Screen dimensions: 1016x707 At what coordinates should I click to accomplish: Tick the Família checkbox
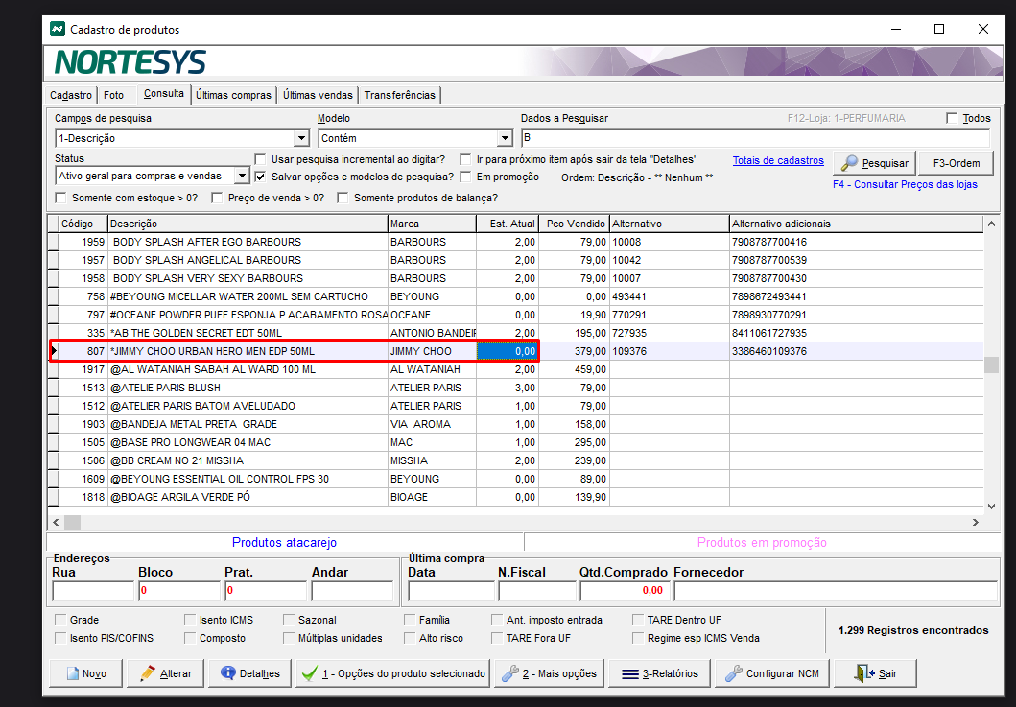coord(410,620)
